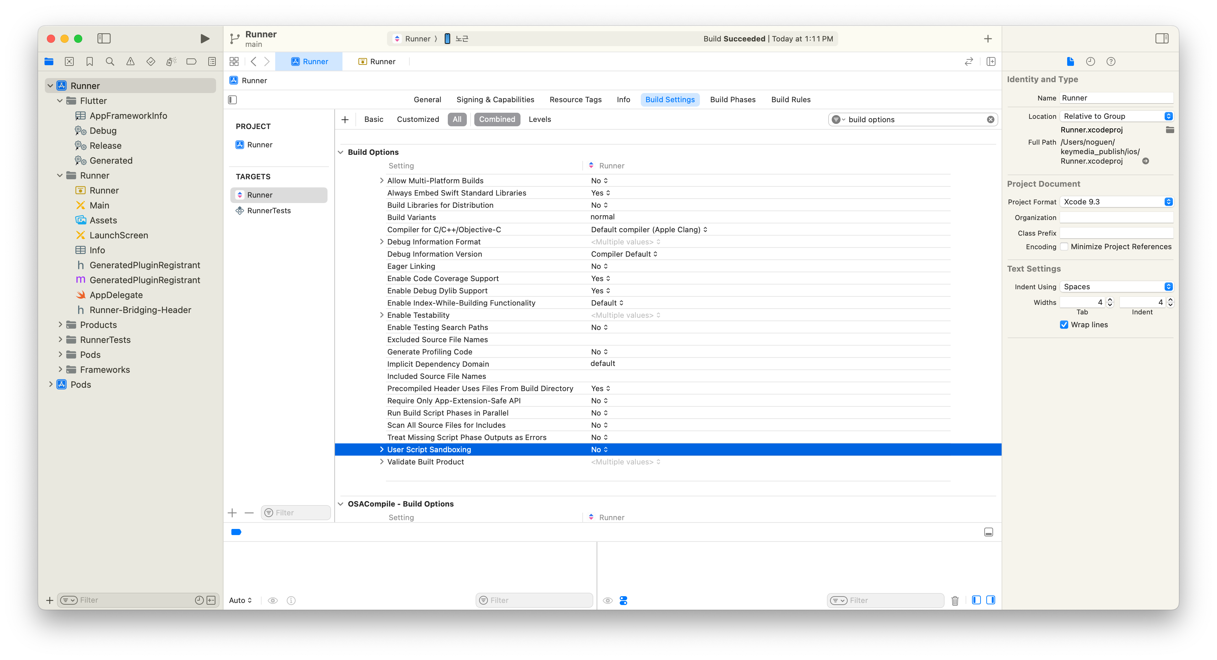Open Signing & Capabilities tab
The width and height of the screenshot is (1217, 660).
pyautogui.click(x=495, y=99)
